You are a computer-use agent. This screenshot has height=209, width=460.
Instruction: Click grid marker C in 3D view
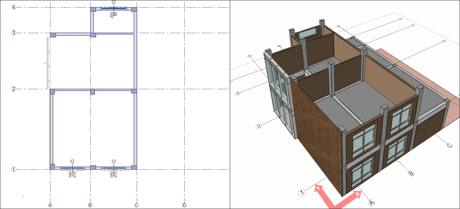pyautogui.click(x=449, y=145)
